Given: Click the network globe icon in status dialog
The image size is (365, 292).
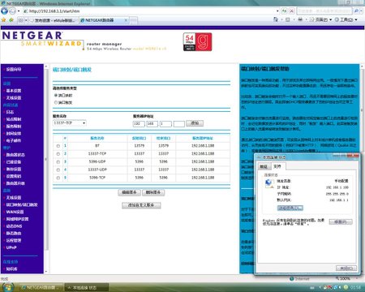Looking at the screenshot, I should tap(268, 183).
